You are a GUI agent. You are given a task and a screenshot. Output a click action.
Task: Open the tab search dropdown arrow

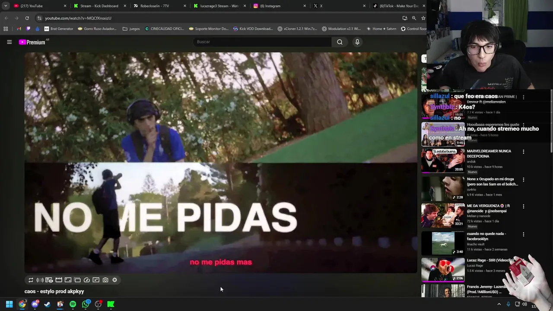5,6
